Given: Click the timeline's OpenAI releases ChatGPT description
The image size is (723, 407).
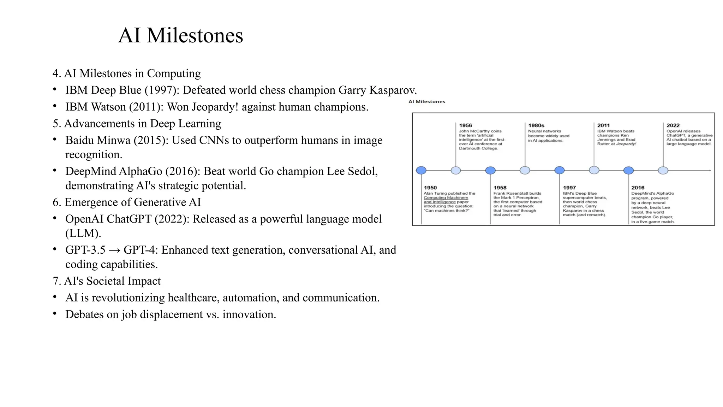Looking at the screenshot, I should (x=689, y=138).
